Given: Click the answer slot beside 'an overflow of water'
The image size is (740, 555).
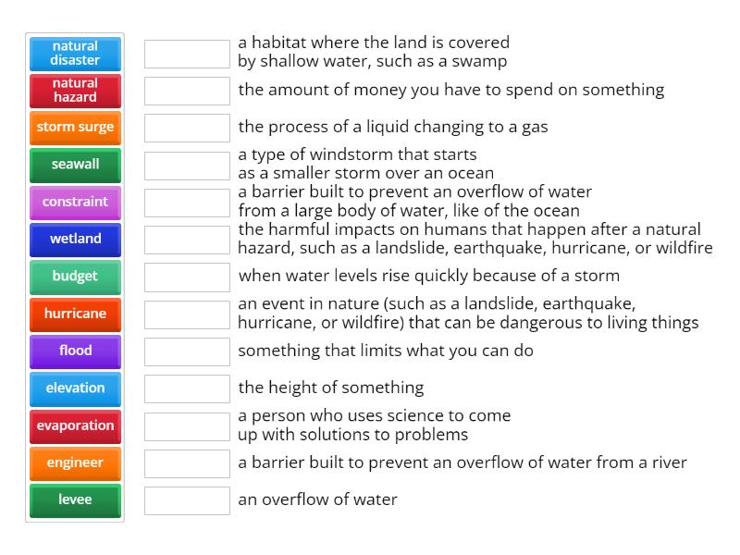Looking at the screenshot, I should click(x=187, y=500).
